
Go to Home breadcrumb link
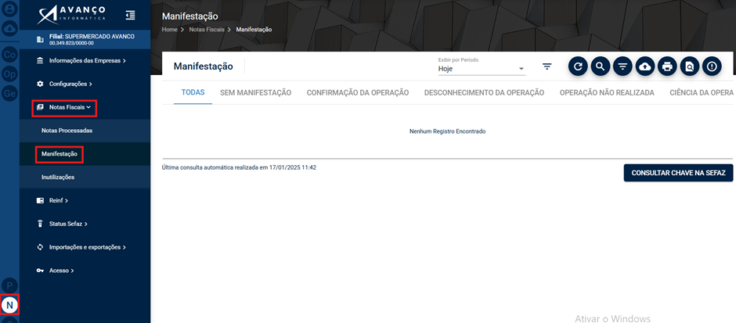point(169,30)
